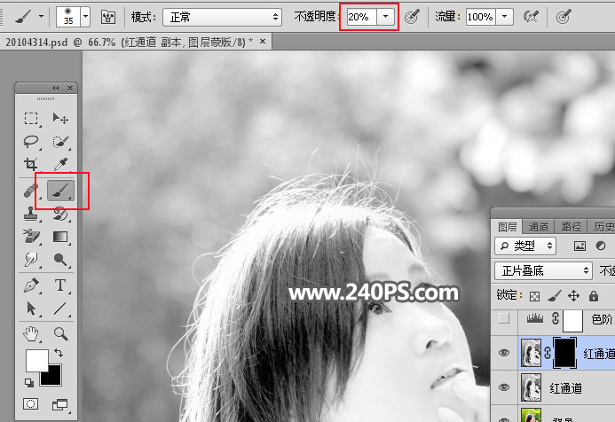Select the 色阶 layer white mask thumbnail

click(572, 320)
